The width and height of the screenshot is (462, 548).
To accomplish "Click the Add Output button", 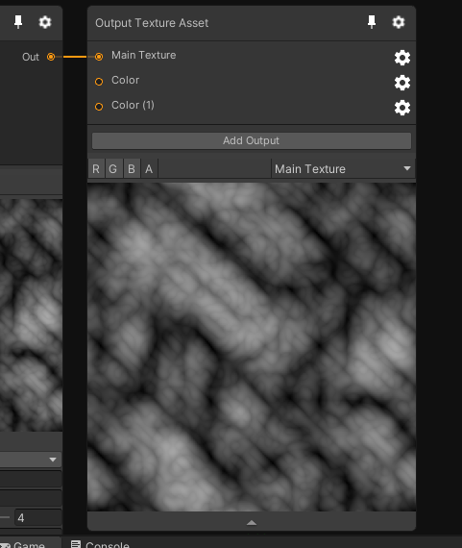I will (x=252, y=140).
